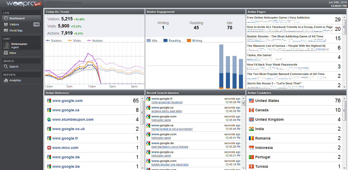
Task: Click the Mixx referrer icon
Action: click(49, 148)
